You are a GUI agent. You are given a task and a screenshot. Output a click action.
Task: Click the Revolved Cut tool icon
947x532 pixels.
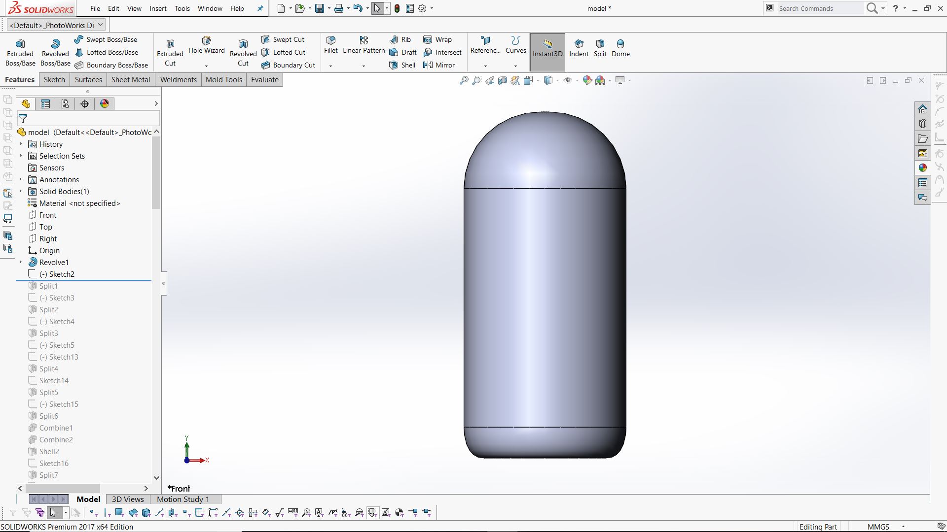coord(243,44)
